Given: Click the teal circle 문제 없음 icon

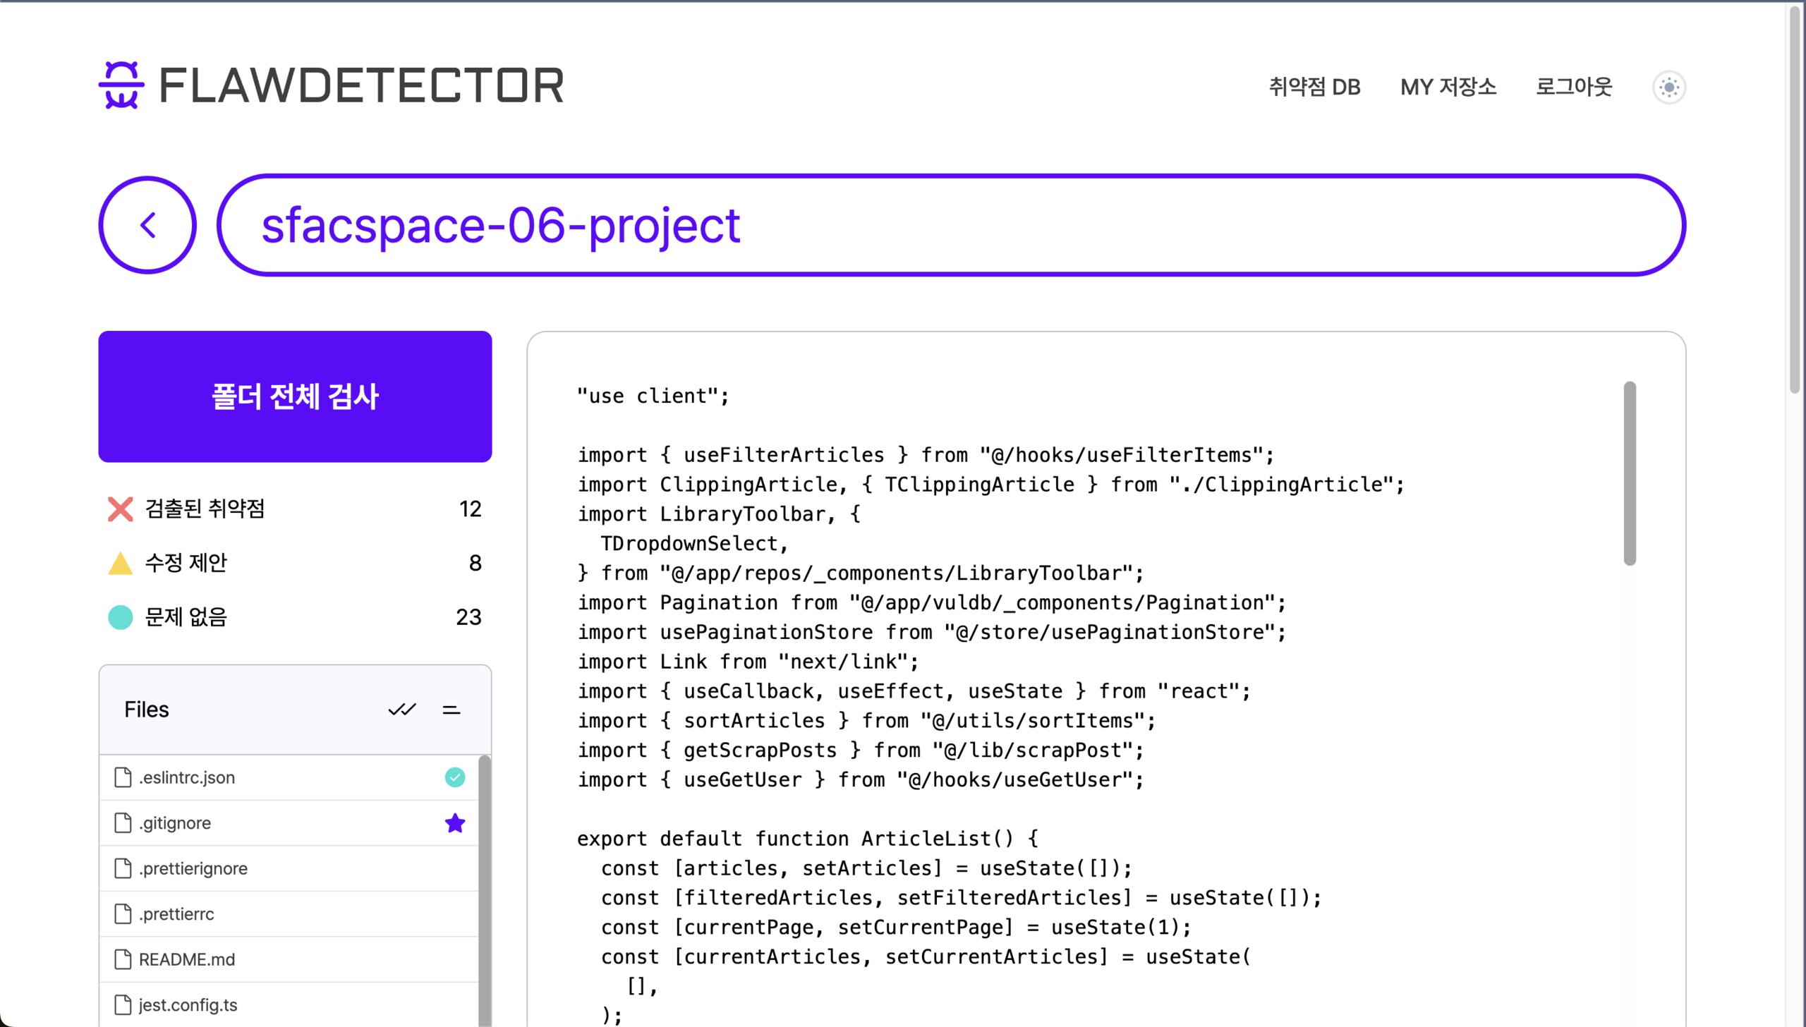Looking at the screenshot, I should [x=121, y=617].
